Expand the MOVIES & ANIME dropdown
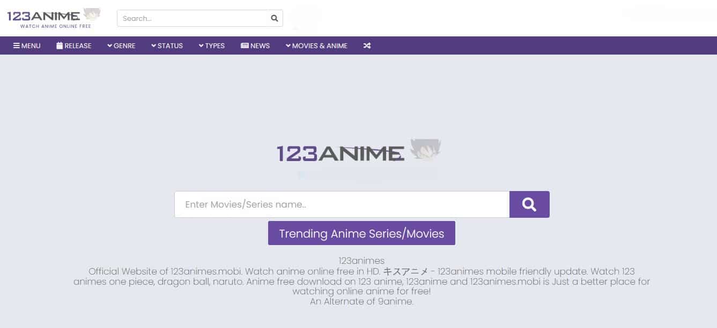 click(x=316, y=45)
